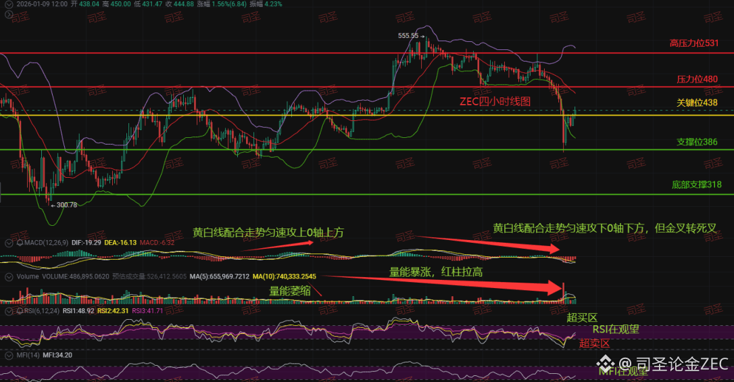Set an alert with the MACD bell icon
Viewport: 734px width, 382px height.
(20, 243)
